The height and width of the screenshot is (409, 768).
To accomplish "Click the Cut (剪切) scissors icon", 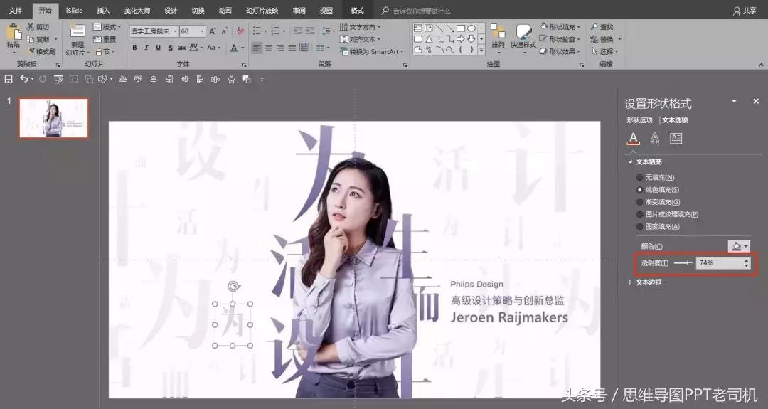I will (31, 26).
